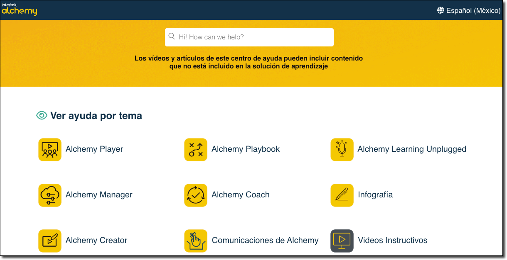Screen dimensions: 507x260
Task: Select the Alchemy Learning Unplugged microphone icon
Action: (x=342, y=149)
